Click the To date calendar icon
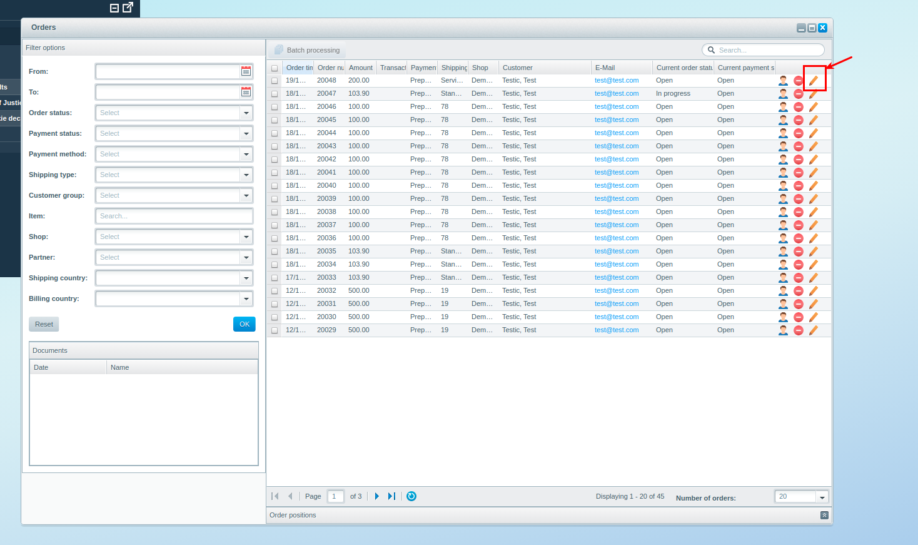918x545 pixels. (x=246, y=92)
